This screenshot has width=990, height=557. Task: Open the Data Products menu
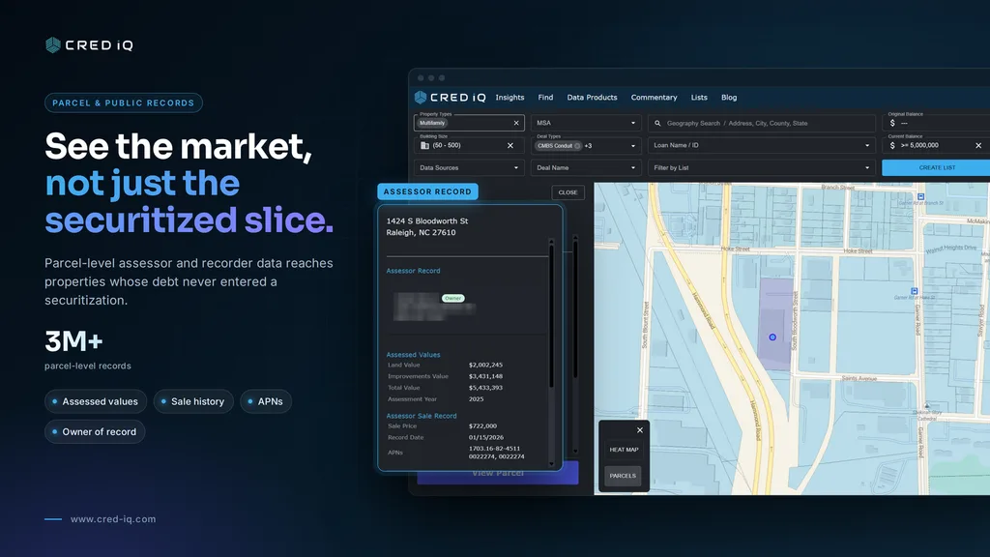(592, 98)
